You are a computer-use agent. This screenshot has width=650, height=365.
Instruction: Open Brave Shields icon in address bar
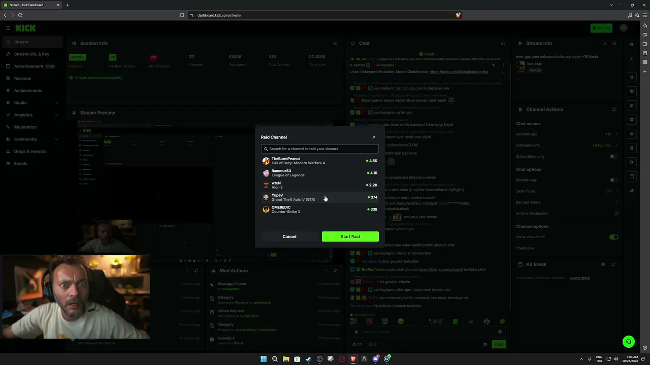[458, 15]
